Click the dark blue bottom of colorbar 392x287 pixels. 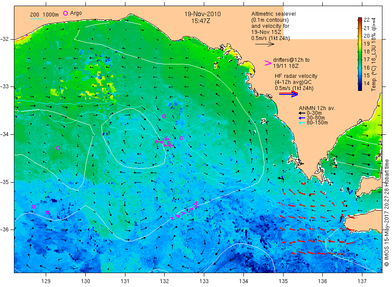tap(360, 88)
